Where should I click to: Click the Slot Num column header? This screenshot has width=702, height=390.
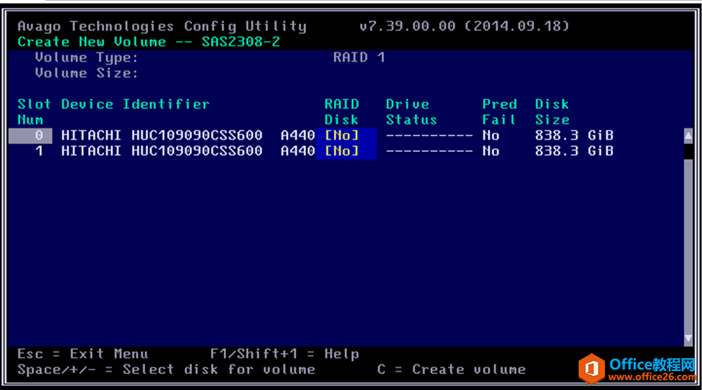(x=34, y=112)
